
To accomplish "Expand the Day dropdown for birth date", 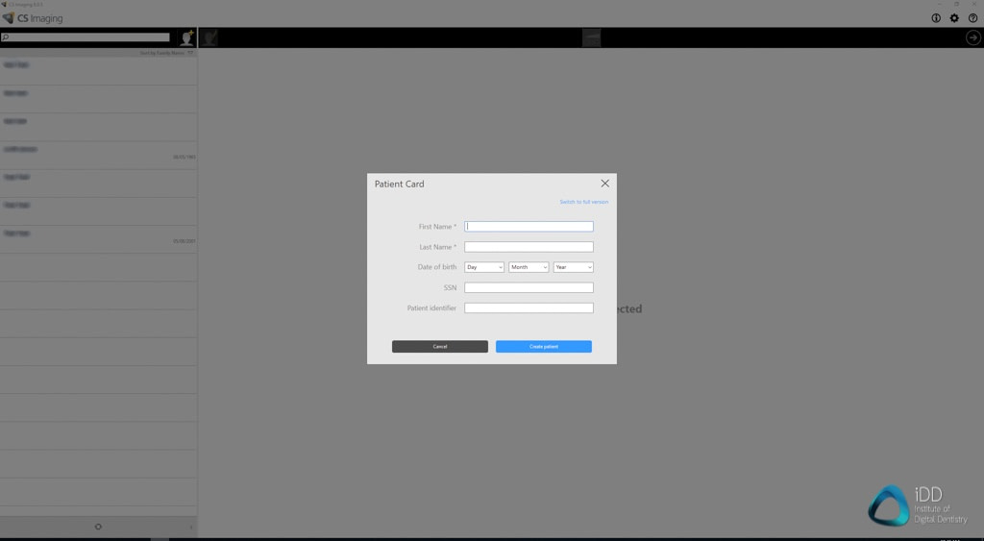I will pos(484,267).
